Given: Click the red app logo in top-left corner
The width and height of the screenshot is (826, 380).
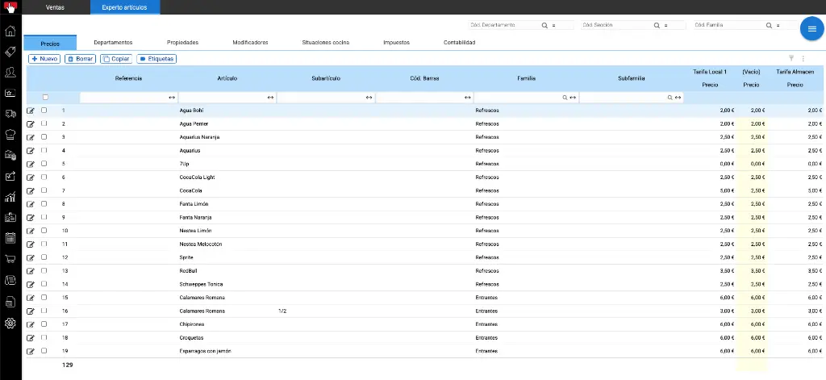Looking at the screenshot, I should click(x=10, y=6).
